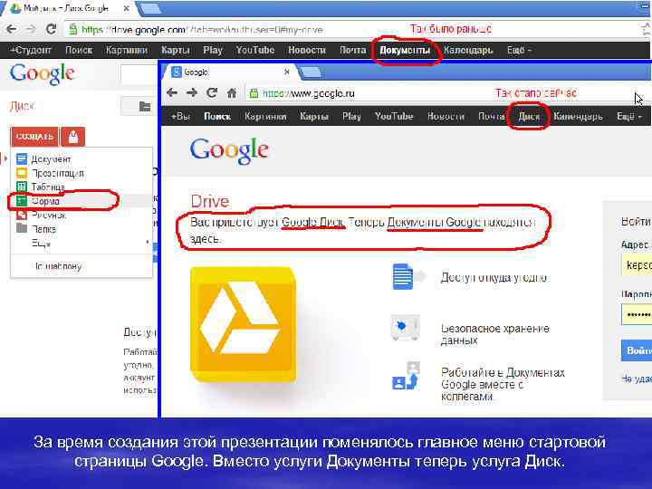Click Документы in the back window bar
This screenshot has height=489, width=652.
coord(405,51)
